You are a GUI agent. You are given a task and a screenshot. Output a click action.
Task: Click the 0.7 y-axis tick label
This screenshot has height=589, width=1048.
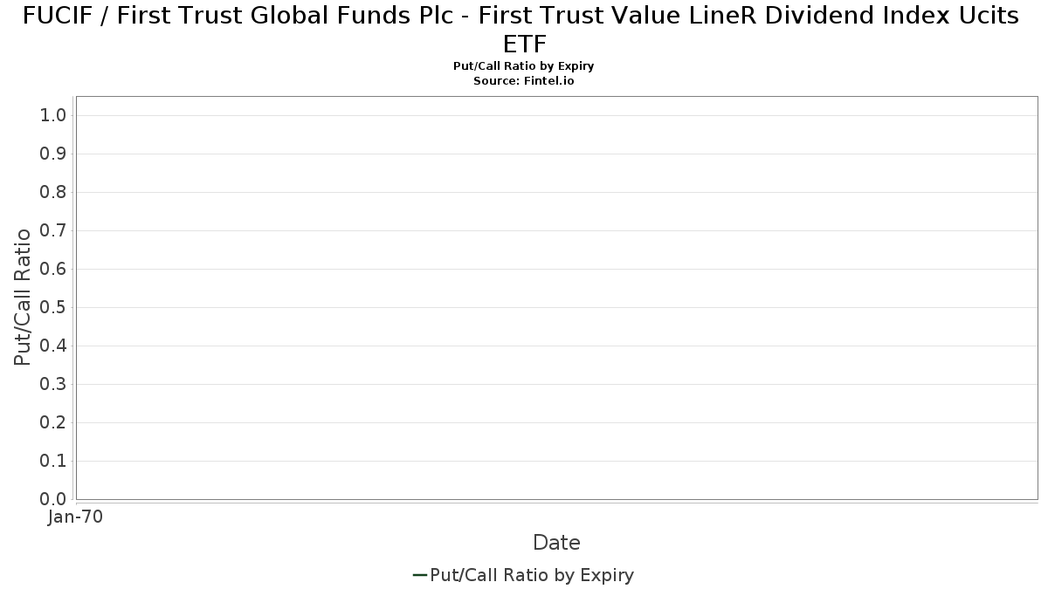tap(53, 230)
